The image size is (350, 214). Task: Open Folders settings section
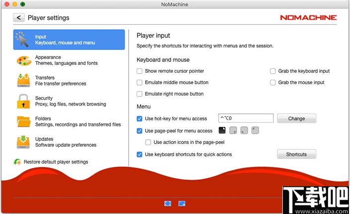pos(69,121)
